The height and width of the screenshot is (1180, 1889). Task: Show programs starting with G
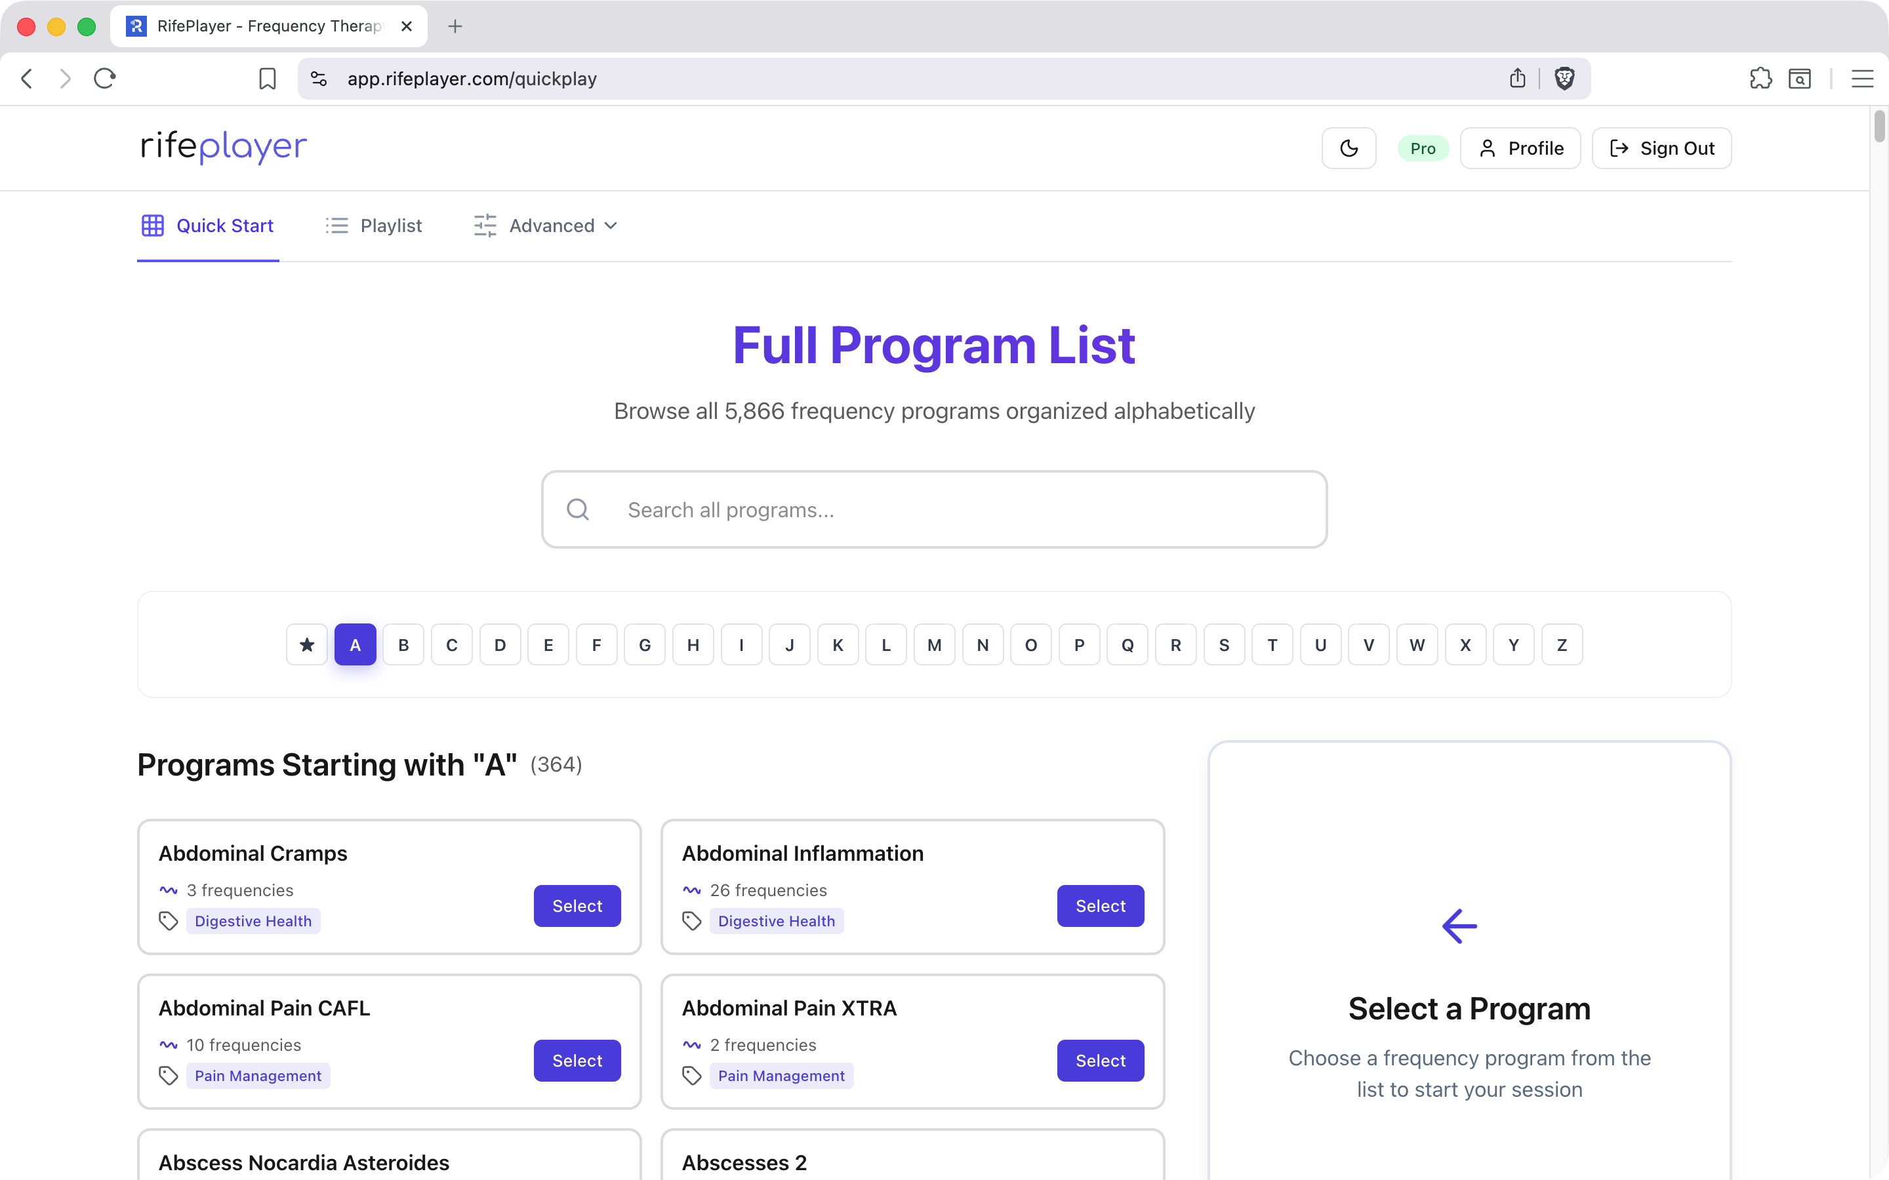pos(645,644)
